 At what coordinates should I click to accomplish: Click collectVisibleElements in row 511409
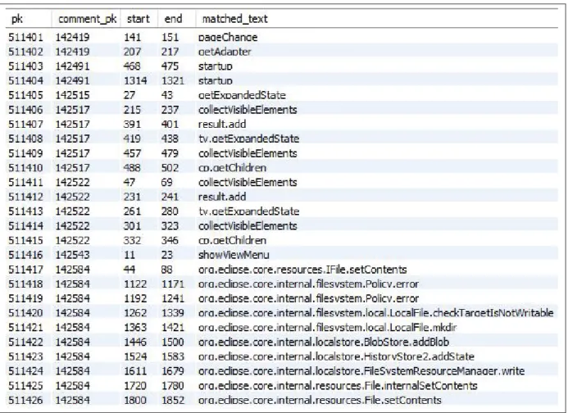coord(248,153)
